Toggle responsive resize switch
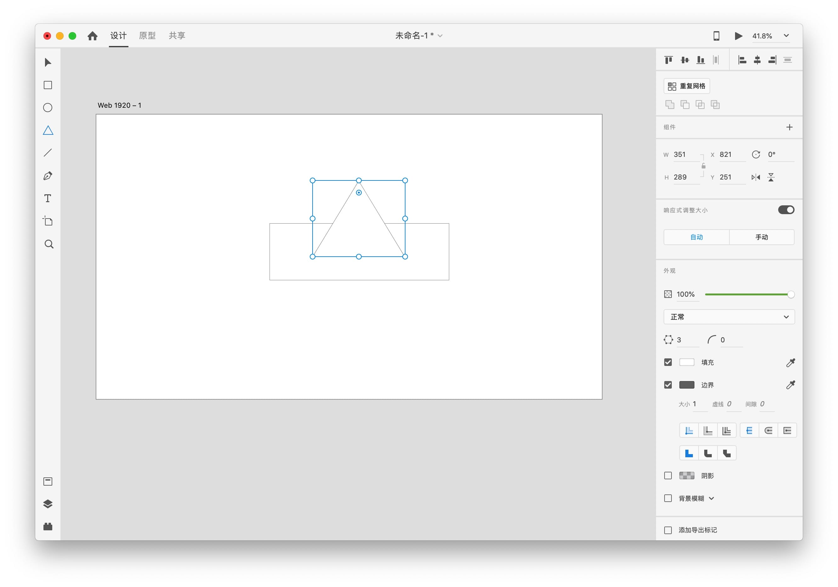Viewport: 838px width, 587px height. (x=786, y=210)
